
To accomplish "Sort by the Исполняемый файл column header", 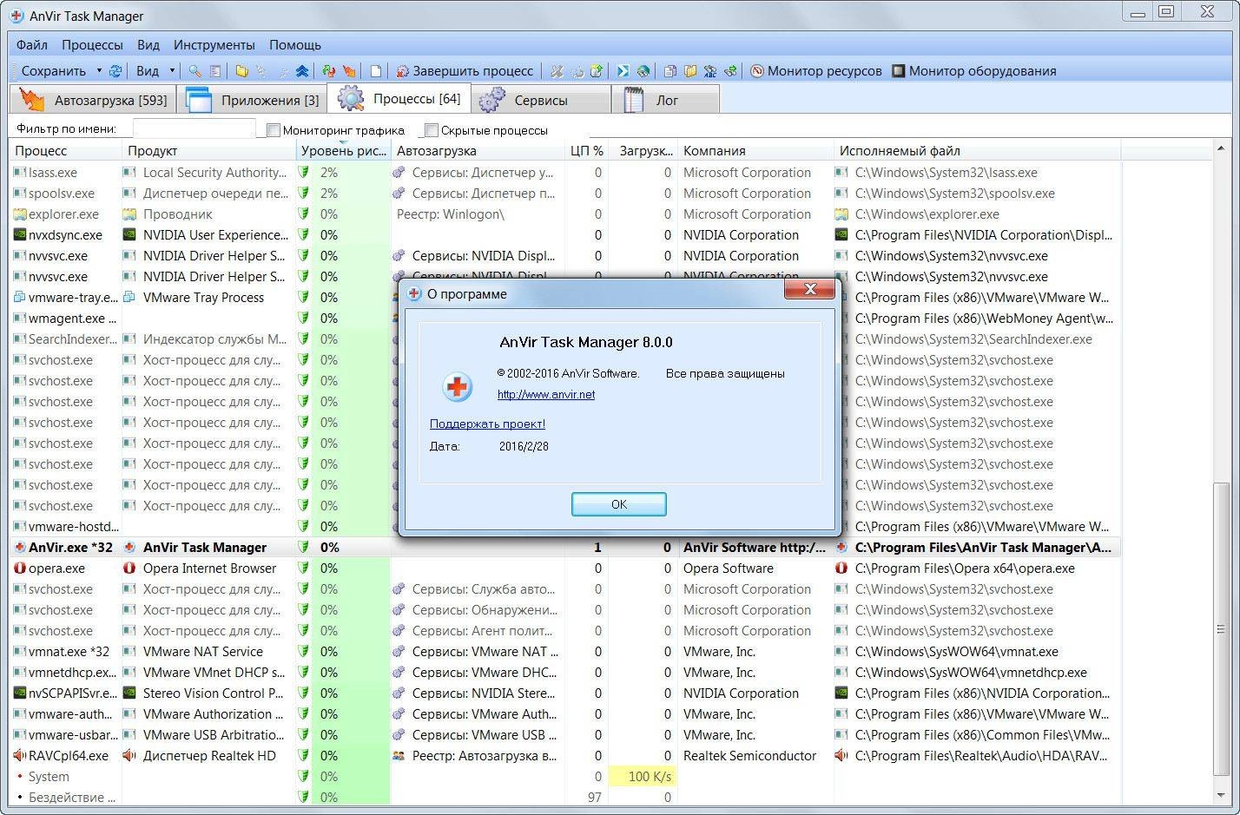I will [977, 151].
